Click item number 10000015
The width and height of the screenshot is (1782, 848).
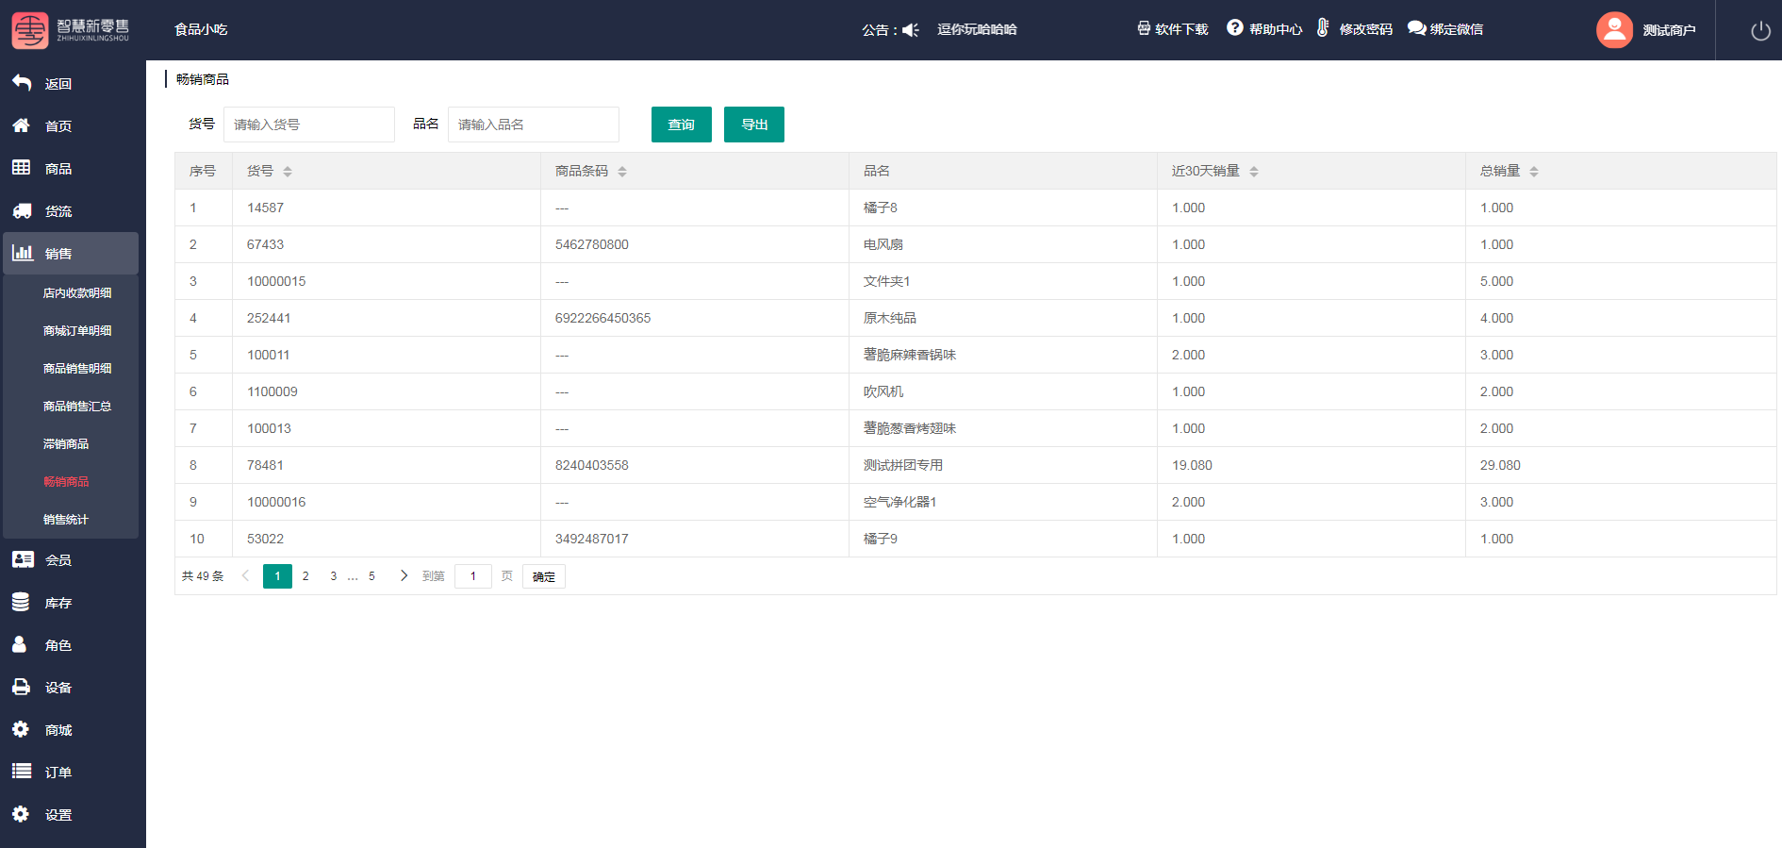pyautogui.click(x=276, y=281)
